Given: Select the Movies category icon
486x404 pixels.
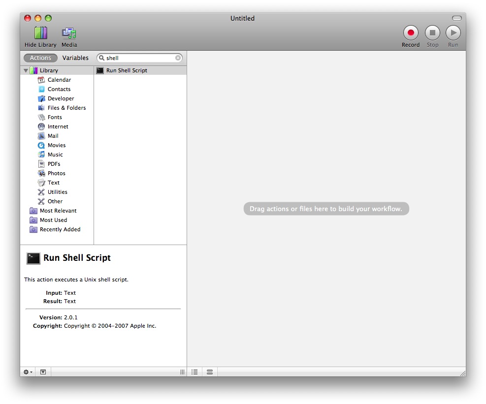Looking at the screenshot, I should [41, 145].
